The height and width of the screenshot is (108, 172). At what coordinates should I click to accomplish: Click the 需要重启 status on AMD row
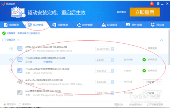(152, 48)
